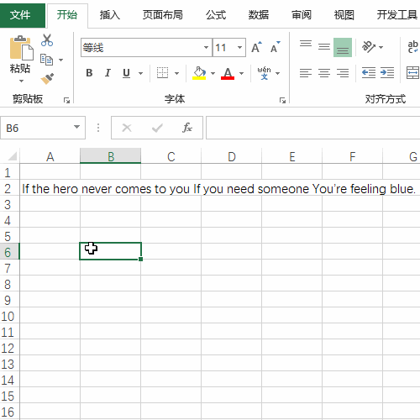Toggle bottom vertical alignment button
This screenshot has width=420, height=420.
(x=343, y=47)
